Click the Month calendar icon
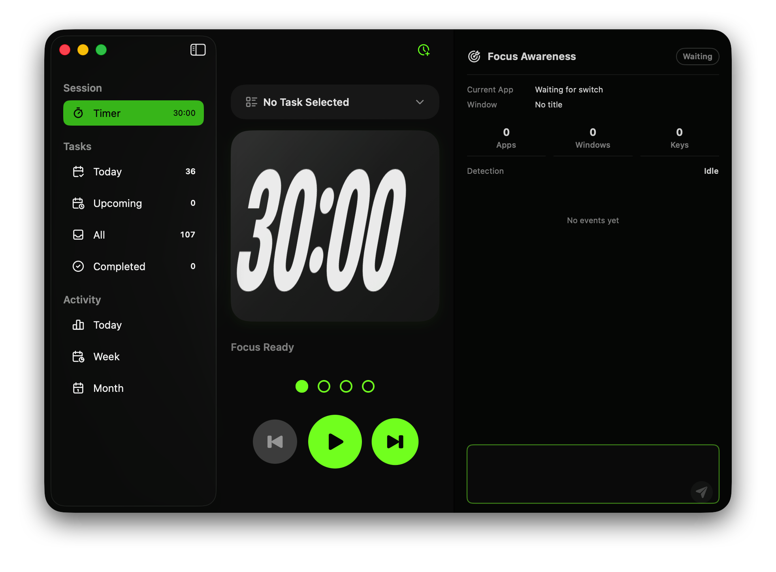The height and width of the screenshot is (572, 776). coord(78,388)
